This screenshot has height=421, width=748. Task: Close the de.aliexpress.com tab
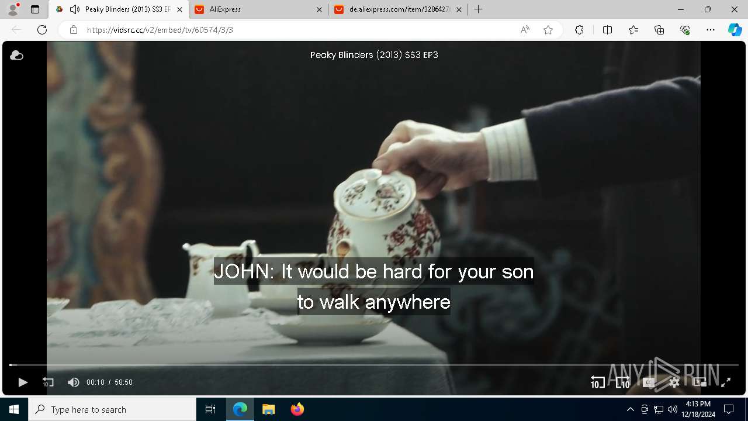(459, 9)
